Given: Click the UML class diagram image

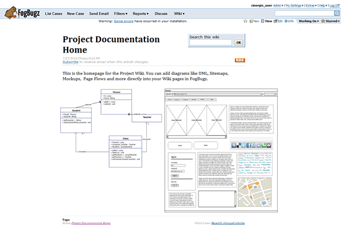Looking at the screenshot, I should 111,128.
